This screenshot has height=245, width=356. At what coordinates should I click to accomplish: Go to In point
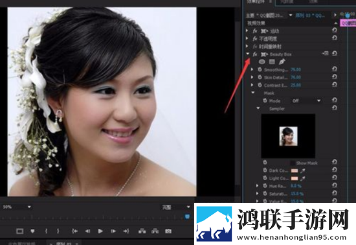(x=74, y=231)
